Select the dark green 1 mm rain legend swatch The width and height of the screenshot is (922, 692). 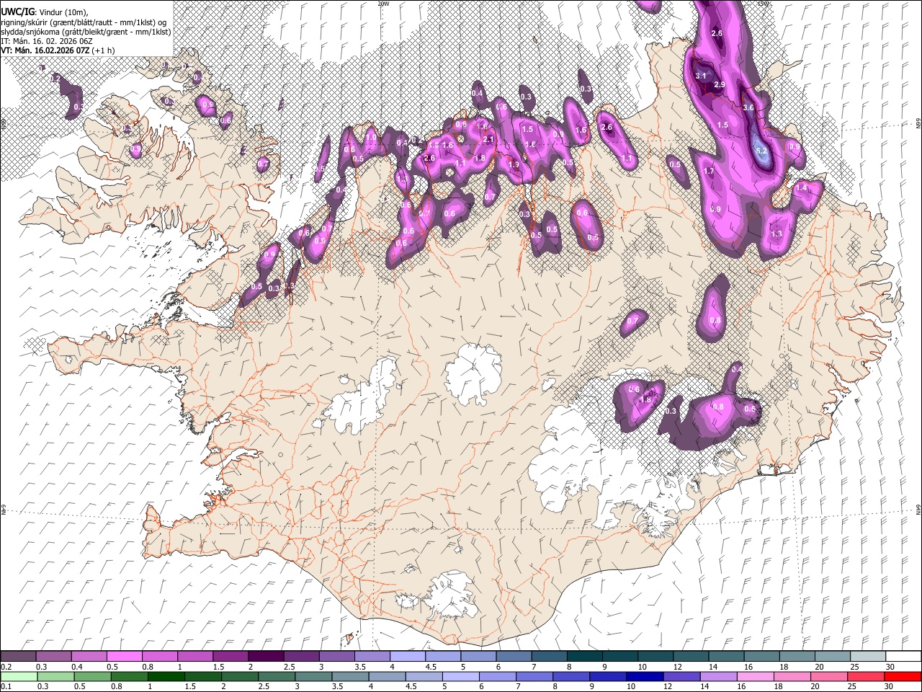[x=166, y=676]
